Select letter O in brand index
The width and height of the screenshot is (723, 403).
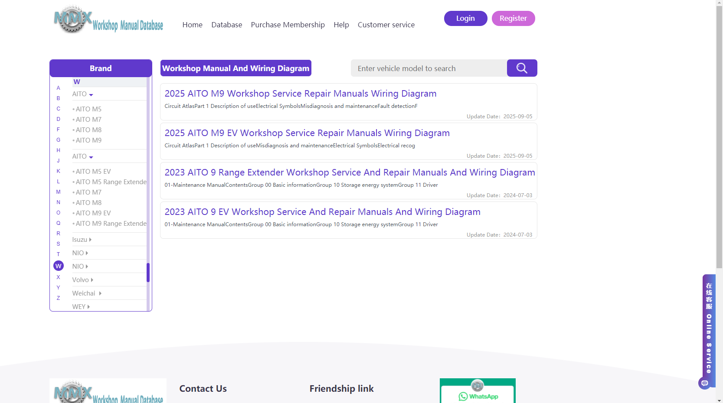click(59, 213)
